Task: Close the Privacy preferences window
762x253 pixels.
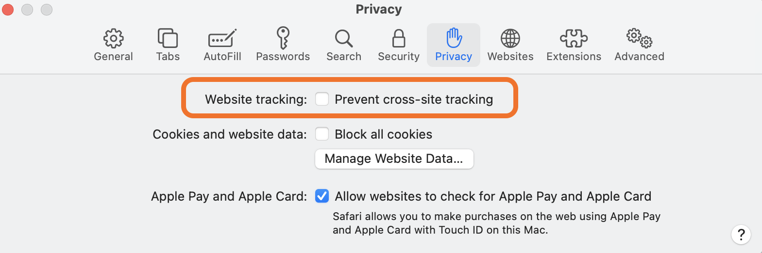Action: click(x=8, y=9)
